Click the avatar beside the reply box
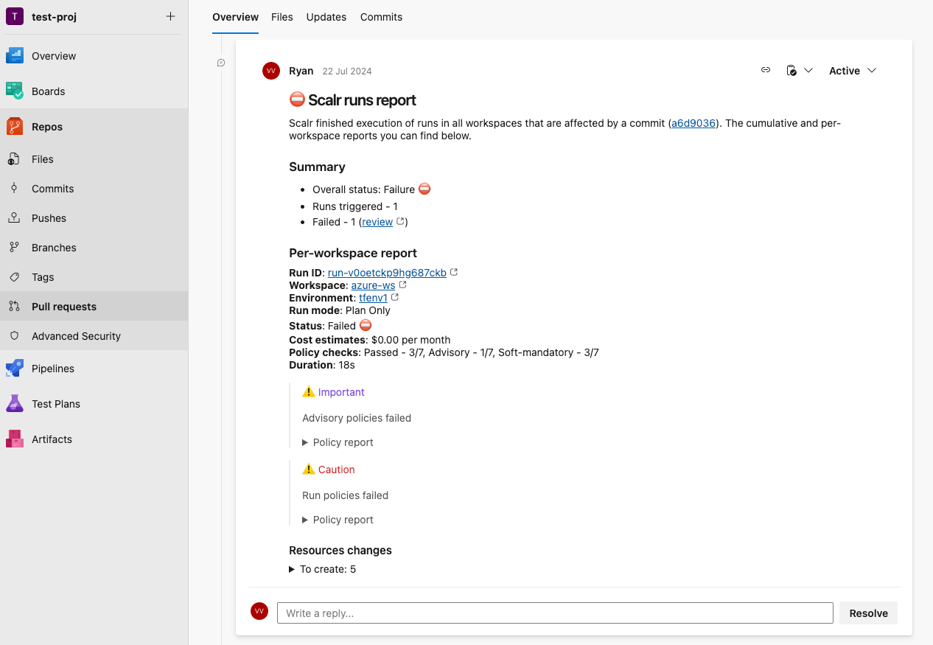The height and width of the screenshot is (645, 933). pos(259,611)
